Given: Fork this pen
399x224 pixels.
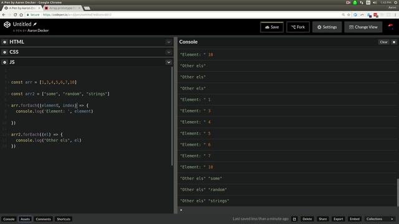Looking at the screenshot, I should coord(298,27).
